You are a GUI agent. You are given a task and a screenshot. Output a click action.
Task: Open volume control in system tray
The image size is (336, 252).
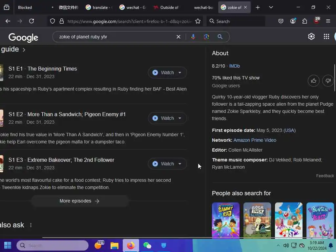[286, 245]
